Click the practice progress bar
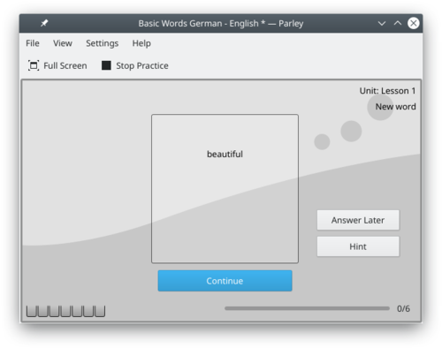442x348 pixels. pos(307,308)
